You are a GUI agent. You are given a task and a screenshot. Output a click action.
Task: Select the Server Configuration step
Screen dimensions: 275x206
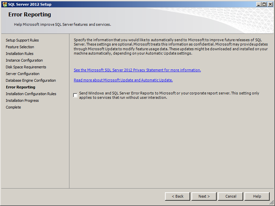(x=22, y=74)
